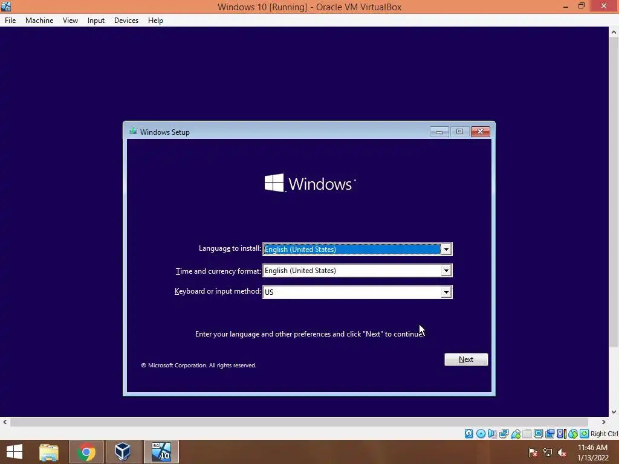Open the Windows Start button
The width and height of the screenshot is (619, 464).
[x=15, y=452]
